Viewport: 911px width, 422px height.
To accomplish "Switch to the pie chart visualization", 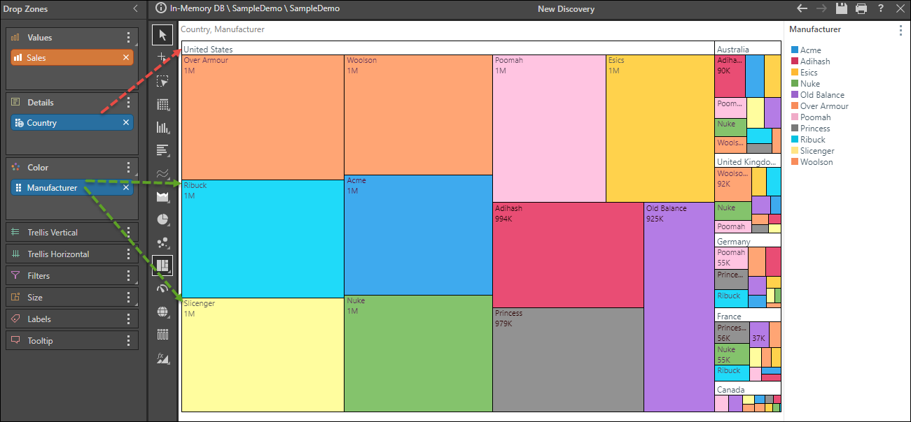I will (x=163, y=219).
